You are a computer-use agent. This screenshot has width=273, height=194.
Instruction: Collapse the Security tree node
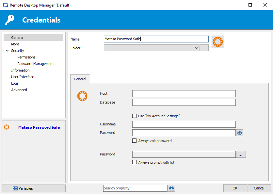pyautogui.click(x=7, y=51)
